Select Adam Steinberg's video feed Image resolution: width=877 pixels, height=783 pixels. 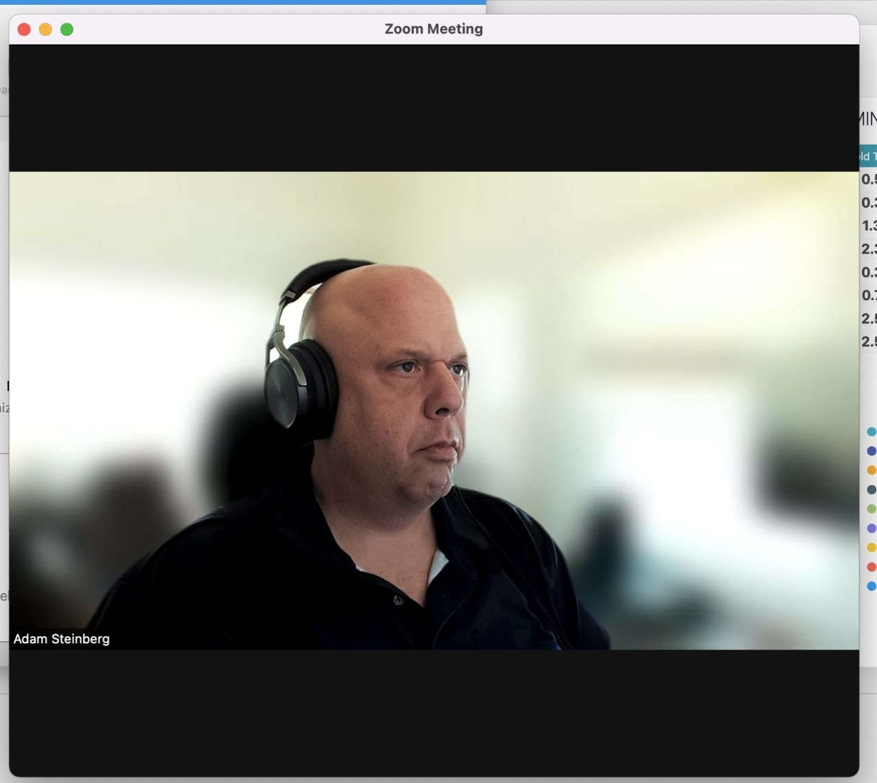[x=434, y=410]
